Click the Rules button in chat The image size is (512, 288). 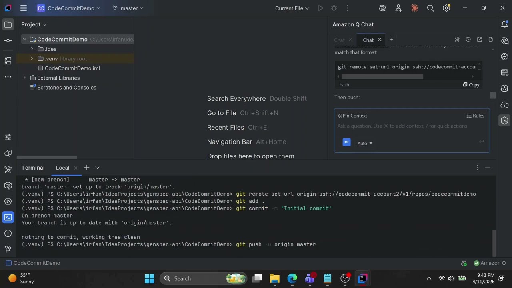click(x=475, y=116)
